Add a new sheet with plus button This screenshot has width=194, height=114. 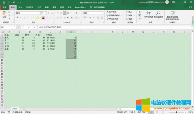[x=24, y=109]
